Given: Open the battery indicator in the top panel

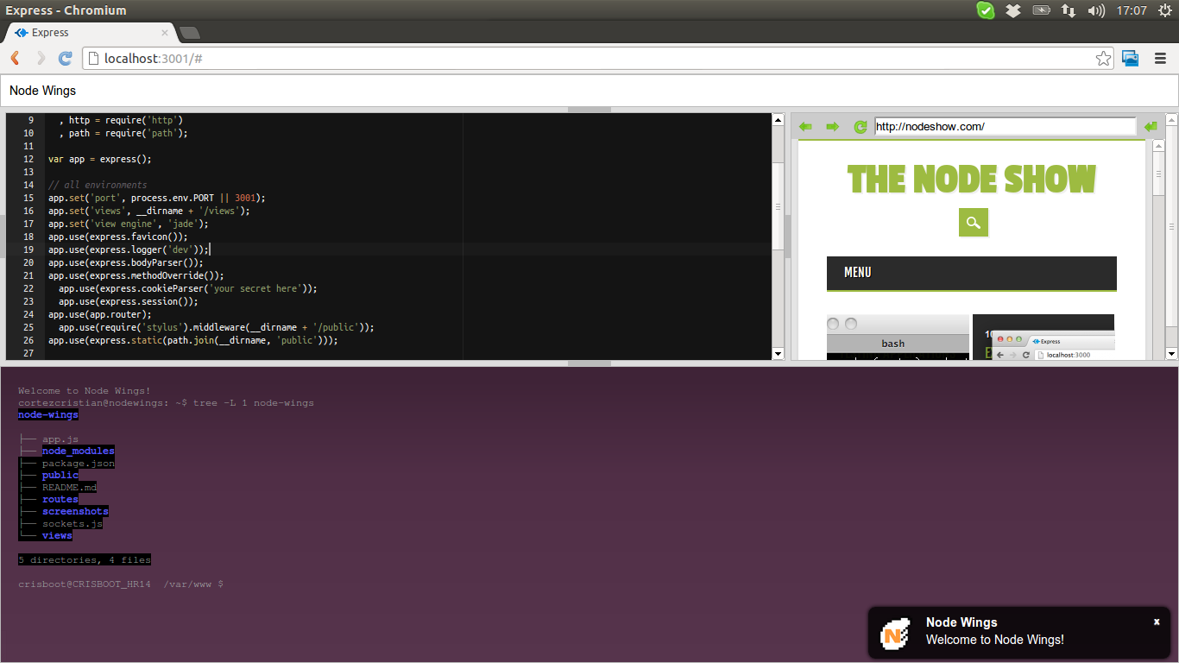Looking at the screenshot, I should click(1041, 10).
